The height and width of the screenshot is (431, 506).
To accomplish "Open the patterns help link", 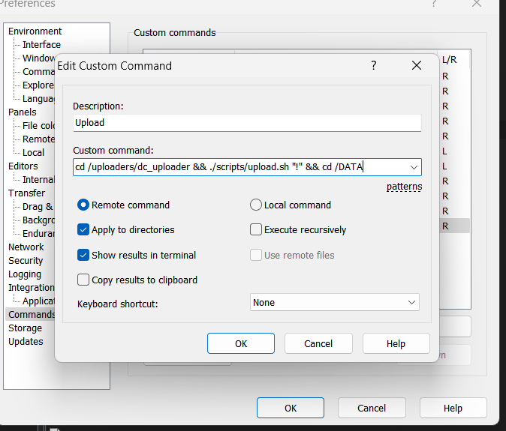I will (x=404, y=187).
